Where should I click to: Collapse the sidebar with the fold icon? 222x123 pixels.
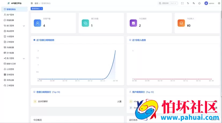coord(32,3)
